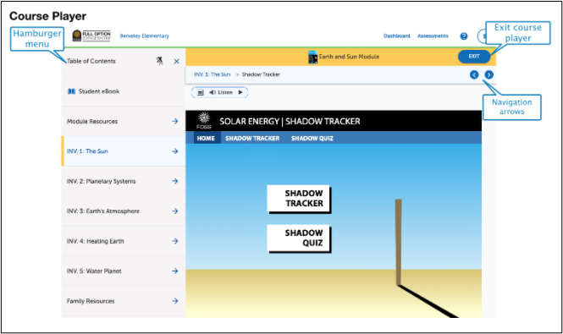
Task: Click the Shadow Tracker breadcrumb text
Action: tap(261, 74)
